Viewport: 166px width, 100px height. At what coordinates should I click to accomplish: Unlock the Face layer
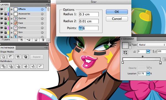click(6, 23)
